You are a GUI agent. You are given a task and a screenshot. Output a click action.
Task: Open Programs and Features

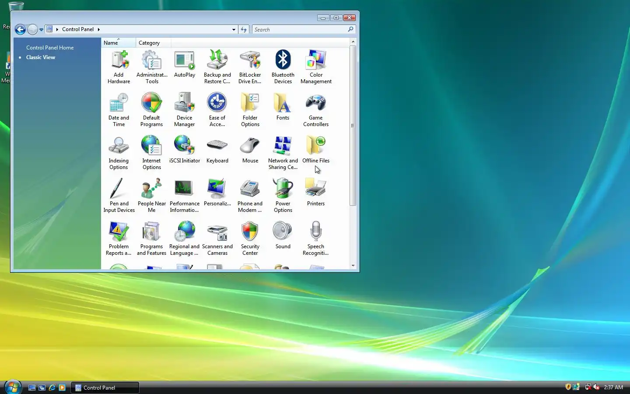[152, 238]
